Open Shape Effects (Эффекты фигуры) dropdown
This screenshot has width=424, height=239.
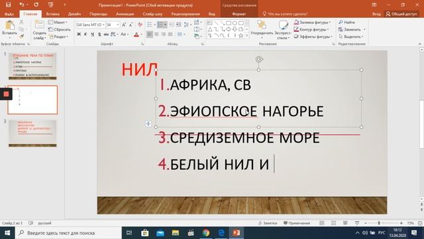pos(313,37)
